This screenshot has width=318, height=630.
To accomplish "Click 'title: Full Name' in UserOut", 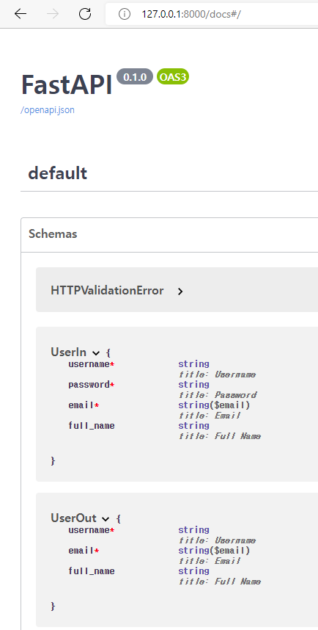I will [220, 582].
